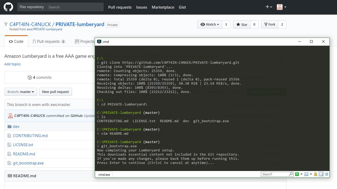Click 'This branch is even with aws:master.' text
This screenshot has height=189, width=337.
click(x=39, y=105)
